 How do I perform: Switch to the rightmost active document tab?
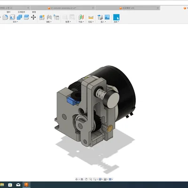(174, 8)
